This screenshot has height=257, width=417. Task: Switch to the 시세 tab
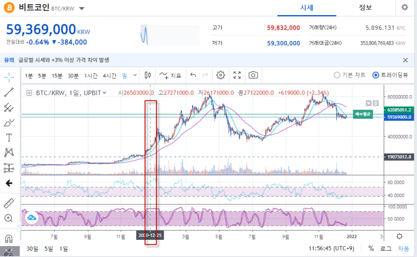tap(306, 8)
